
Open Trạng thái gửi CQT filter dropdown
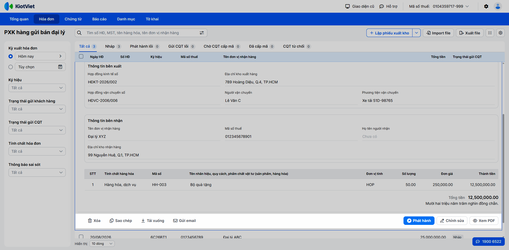(37, 130)
